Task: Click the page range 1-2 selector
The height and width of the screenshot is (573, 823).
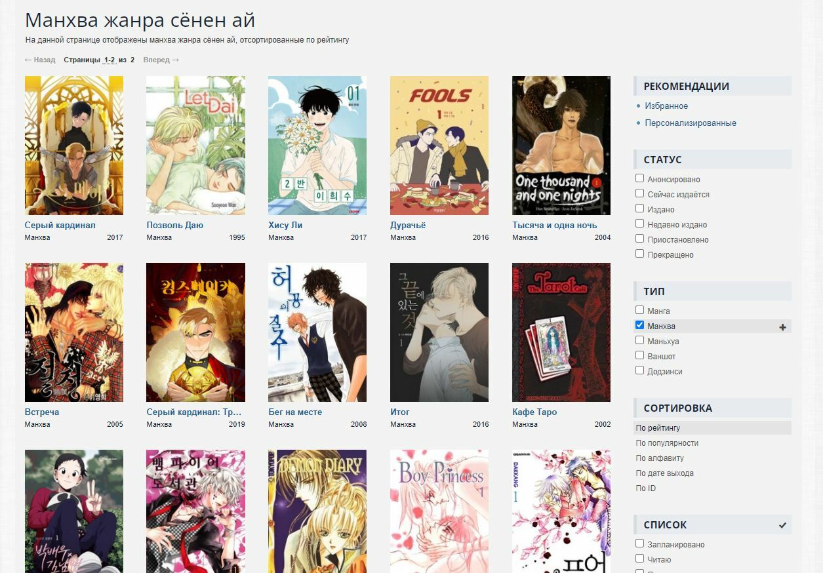Action: point(110,60)
